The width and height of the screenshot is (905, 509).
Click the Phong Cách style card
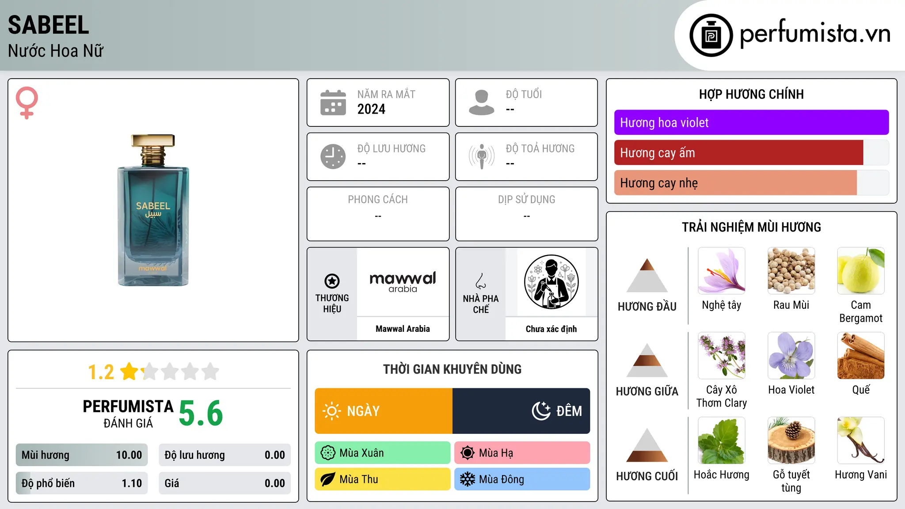[x=378, y=214]
